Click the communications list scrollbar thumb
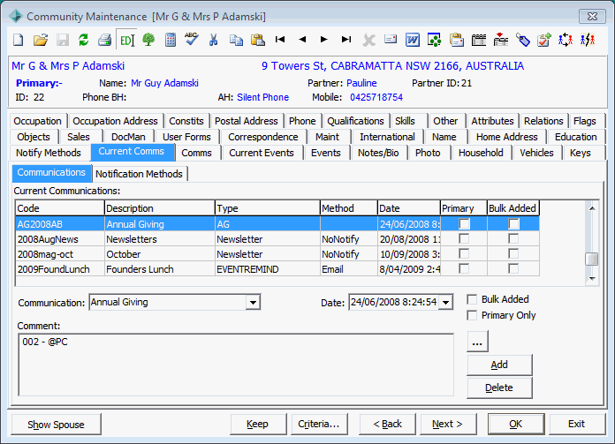Viewport: 615px width, 444px height. point(592,259)
